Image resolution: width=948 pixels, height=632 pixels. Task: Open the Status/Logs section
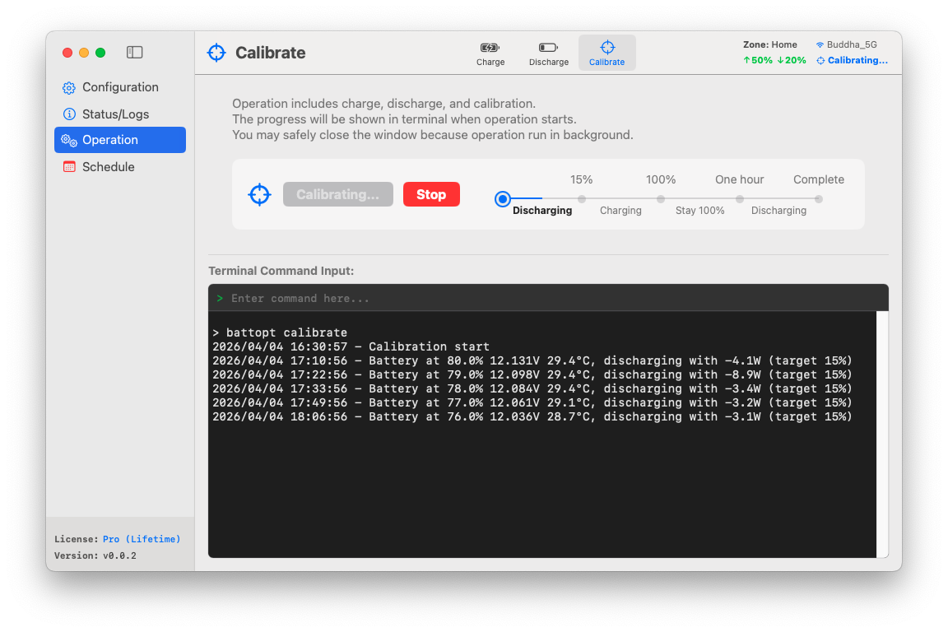pos(119,114)
